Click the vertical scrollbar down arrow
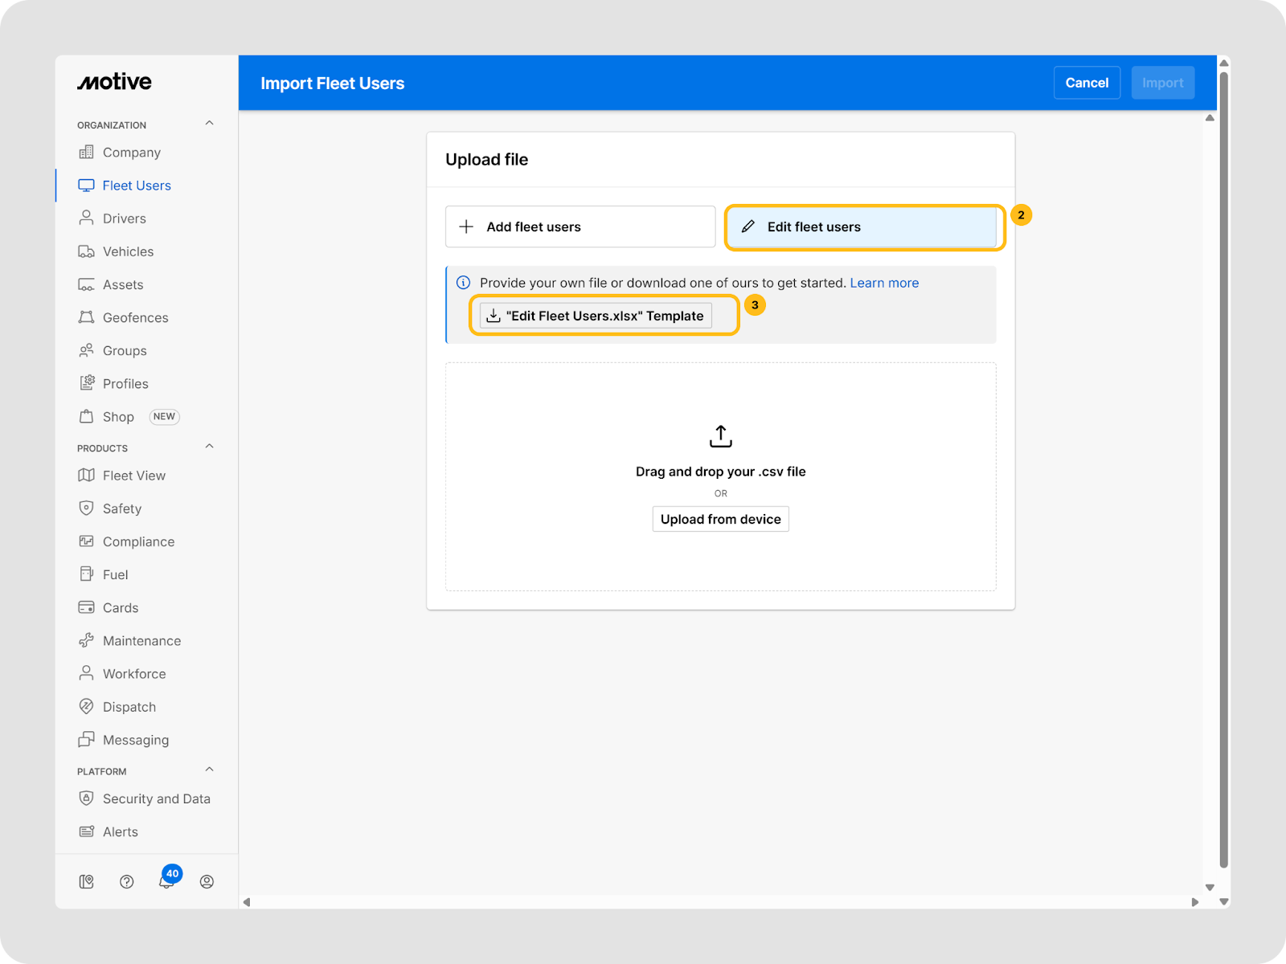Viewport: 1286px width, 964px height. click(1223, 901)
